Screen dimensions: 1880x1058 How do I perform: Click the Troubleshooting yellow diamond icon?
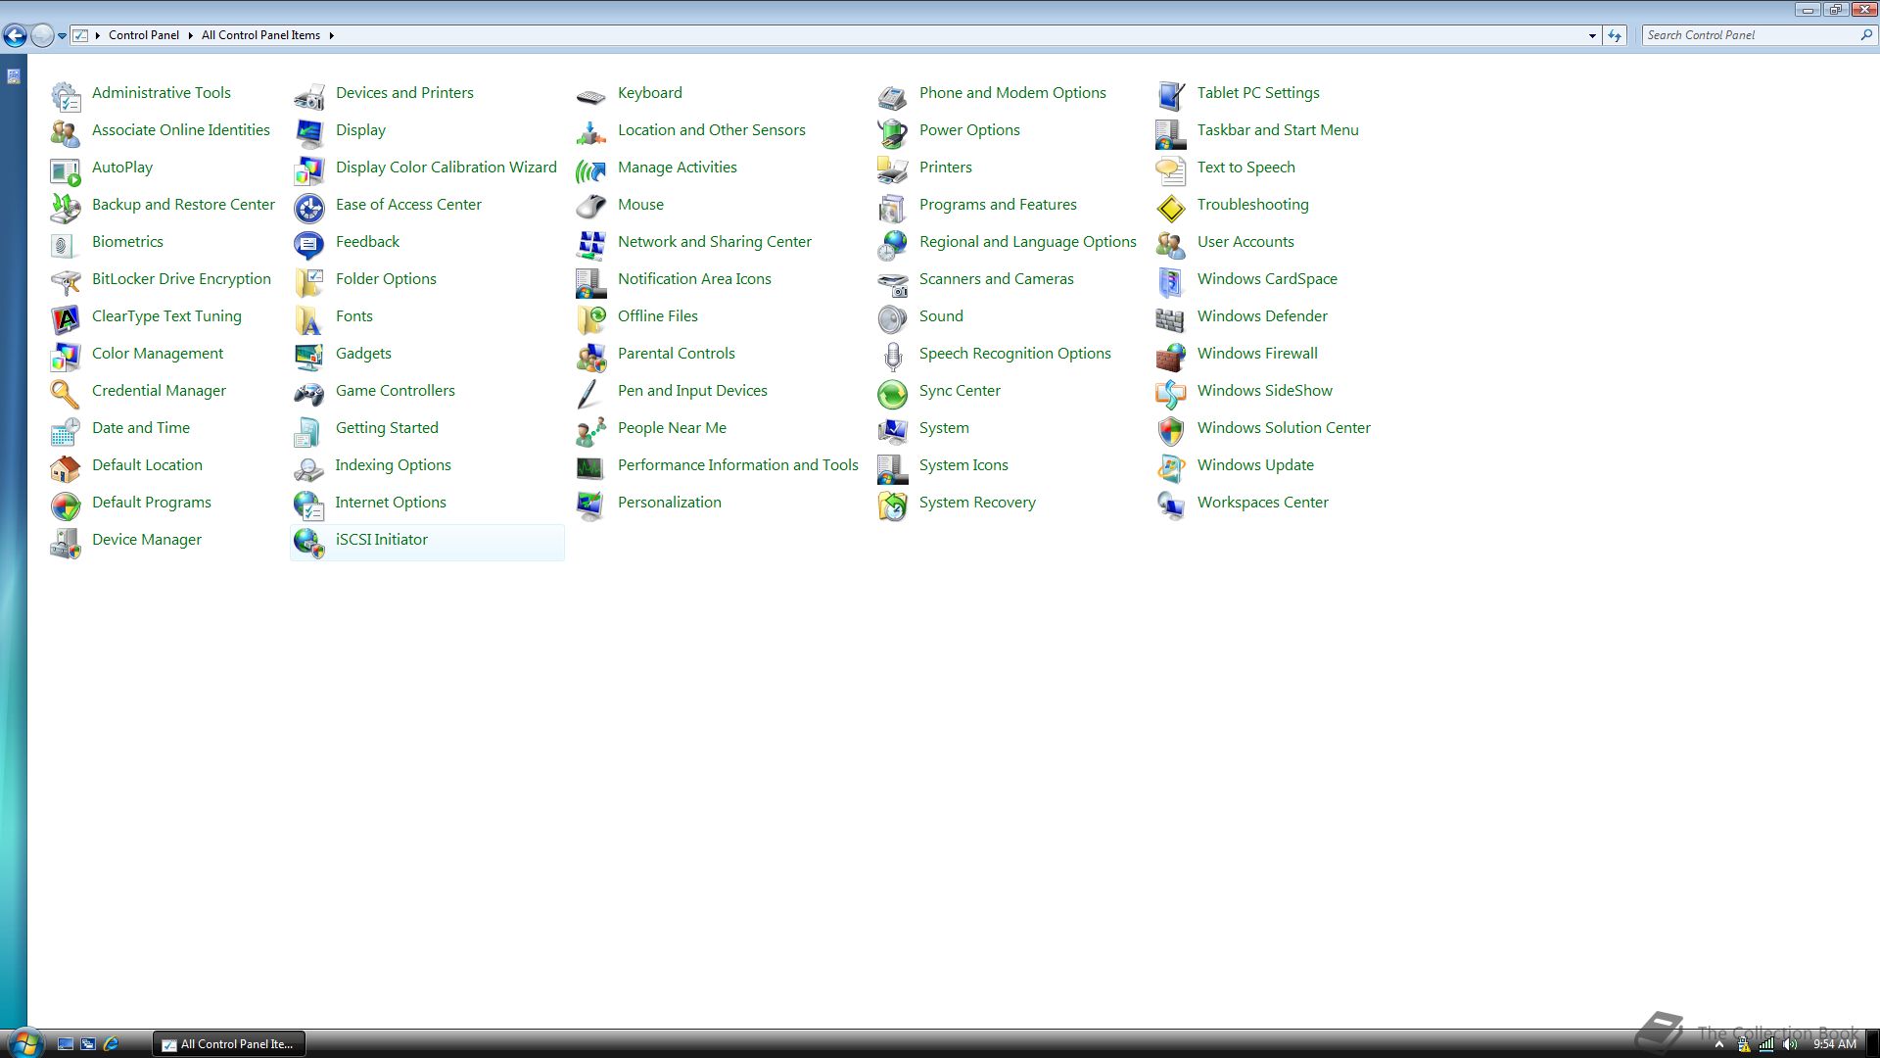click(x=1171, y=207)
